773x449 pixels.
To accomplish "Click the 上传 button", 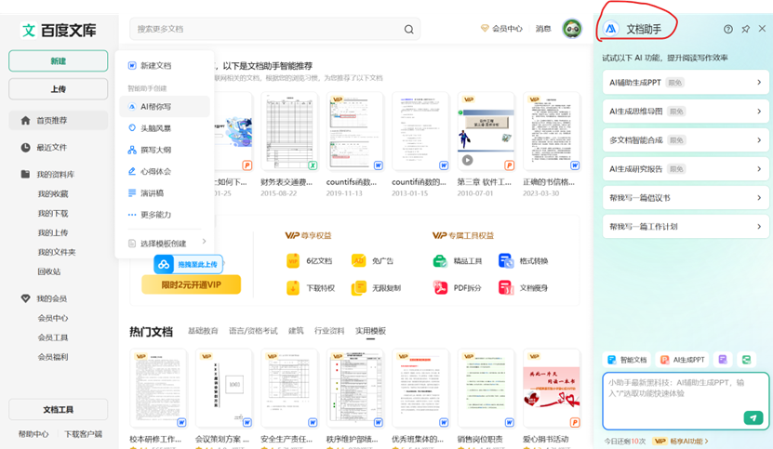I will 58,89.
